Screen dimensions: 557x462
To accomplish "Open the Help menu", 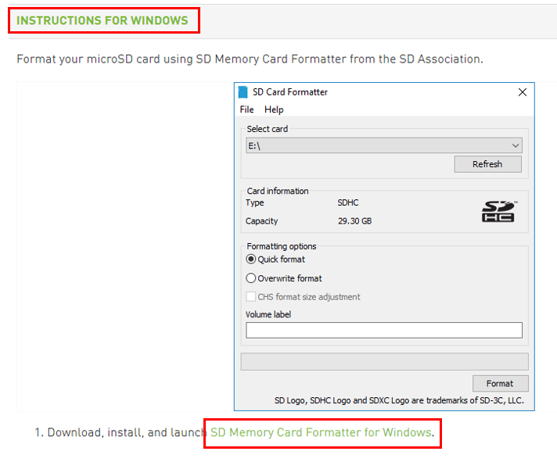I will pyautogui.click(x=274, y=109).
